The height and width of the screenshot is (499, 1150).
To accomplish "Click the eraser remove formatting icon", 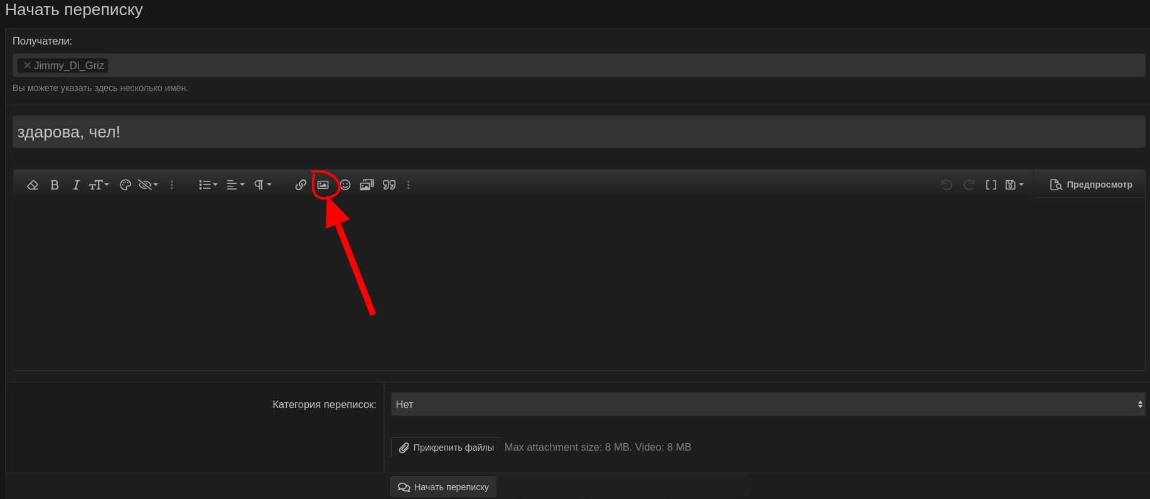I will (33, 185).
